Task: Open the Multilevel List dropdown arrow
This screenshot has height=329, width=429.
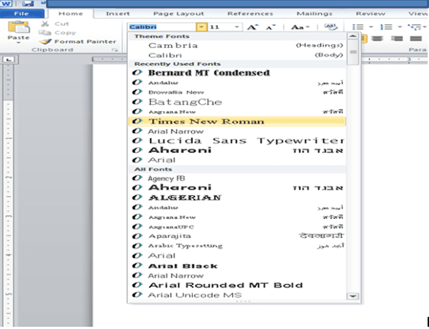Action: (424, 27)
